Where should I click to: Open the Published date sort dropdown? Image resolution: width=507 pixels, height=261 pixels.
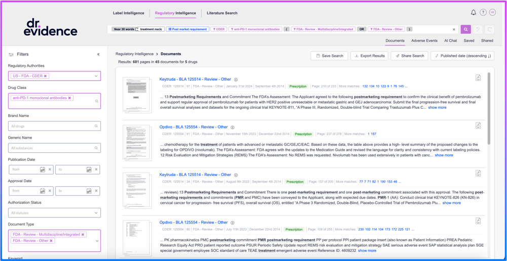462,56
